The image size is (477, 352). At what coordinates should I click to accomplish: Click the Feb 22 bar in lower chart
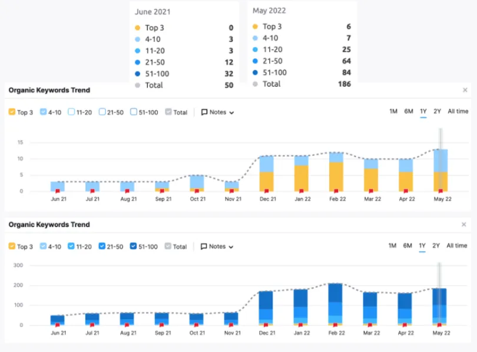pos(335,304)
